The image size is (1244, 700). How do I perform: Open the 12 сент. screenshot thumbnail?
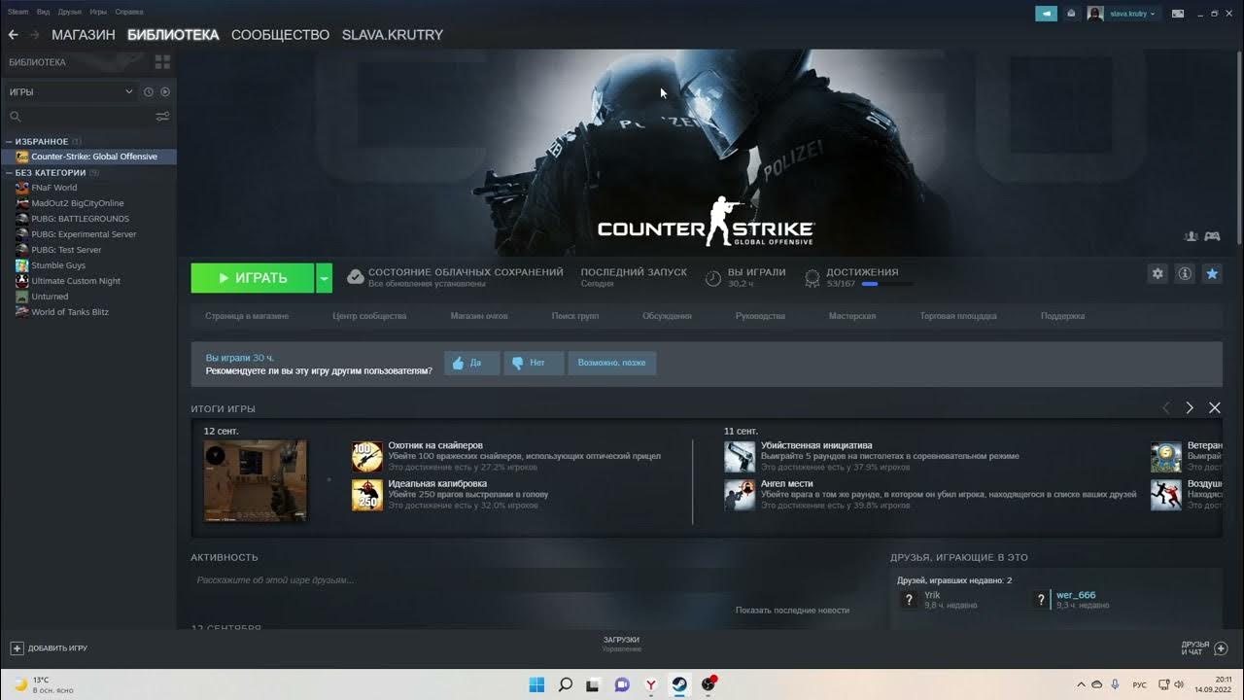[256, 480]
